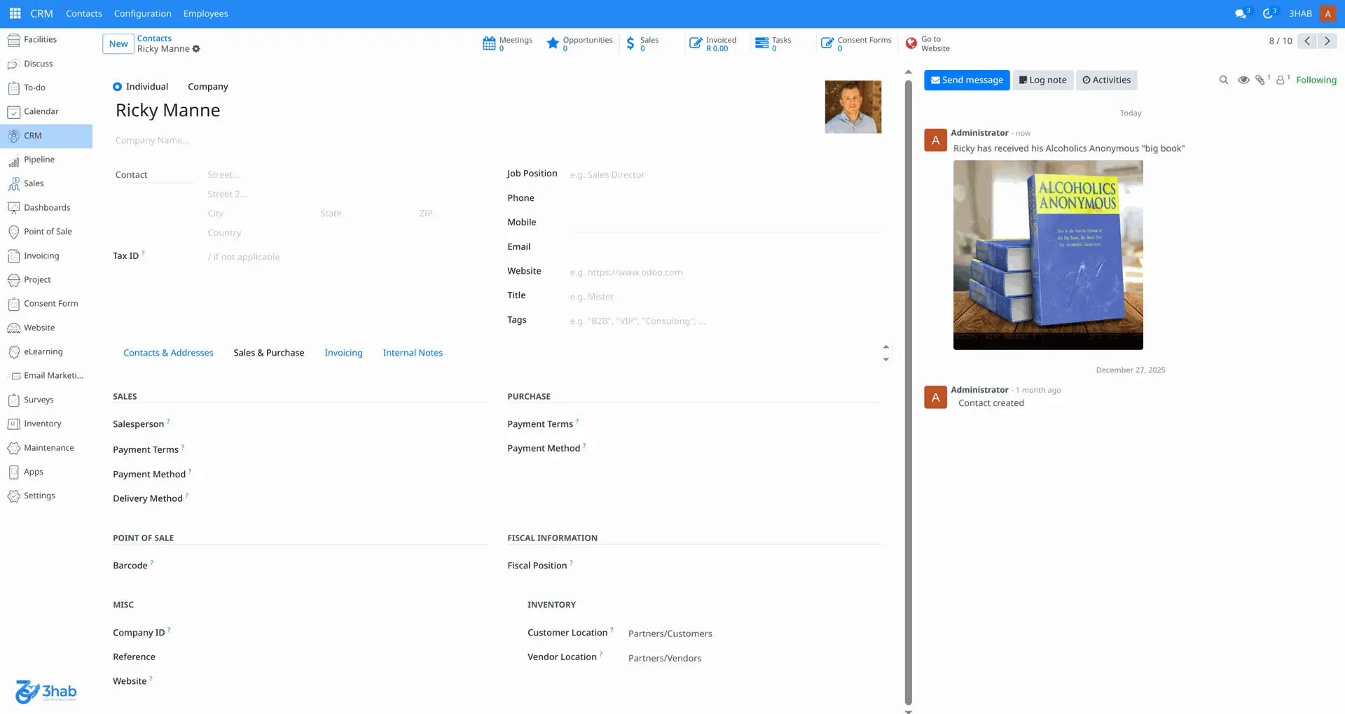Select the Individual radio button
Viewport: 1345px width, 714px height.
(118, 87)
